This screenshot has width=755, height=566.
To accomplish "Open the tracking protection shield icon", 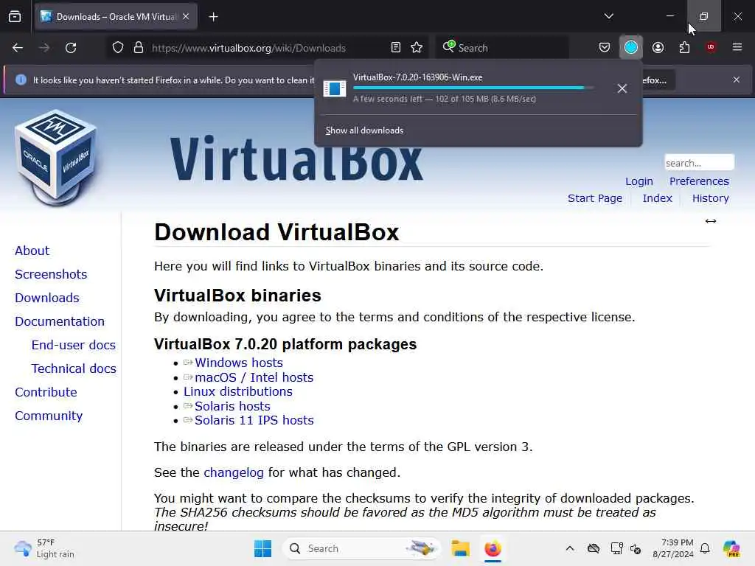I will pyautogui.click(x=118, y=48).
